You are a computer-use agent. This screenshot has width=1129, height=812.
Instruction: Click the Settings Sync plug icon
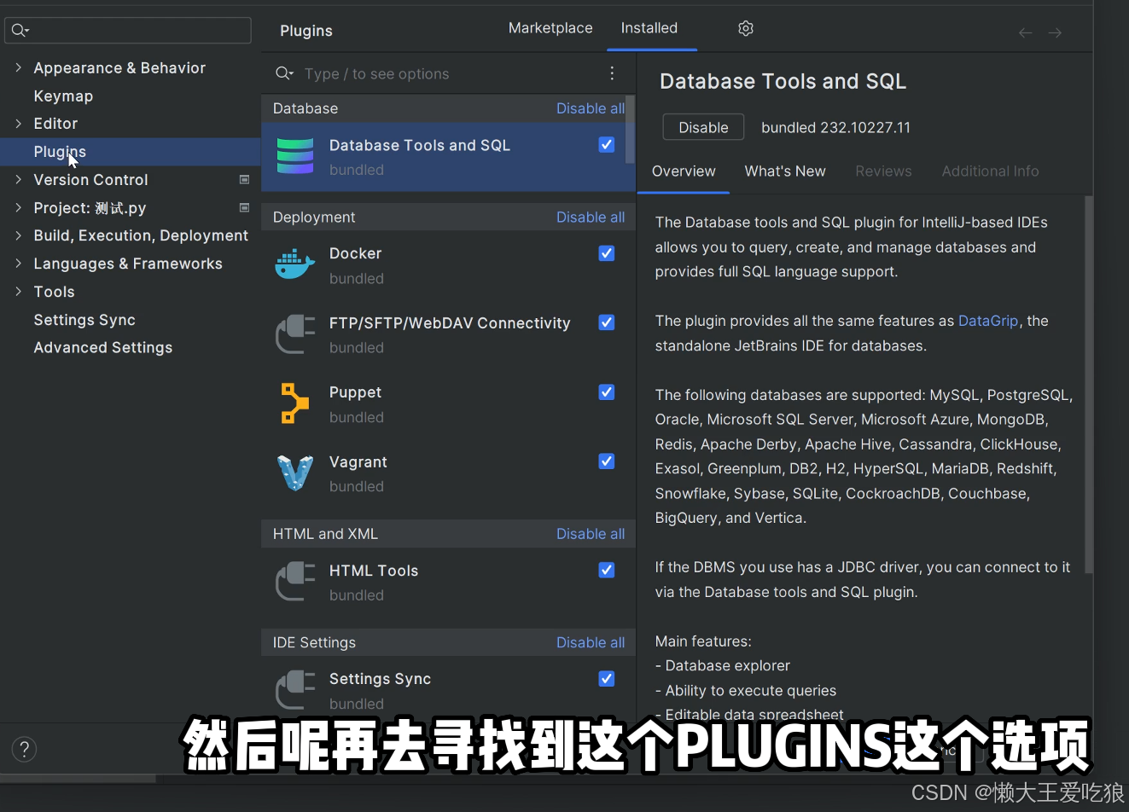(x=295, y=690)
